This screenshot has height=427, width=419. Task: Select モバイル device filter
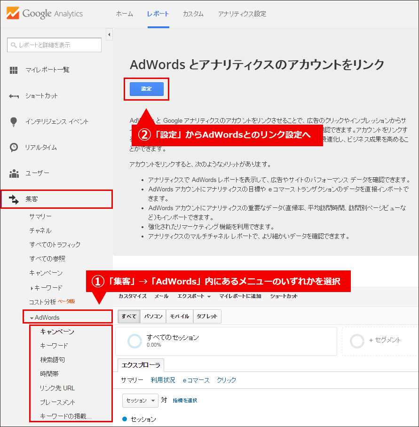(180, 316)
